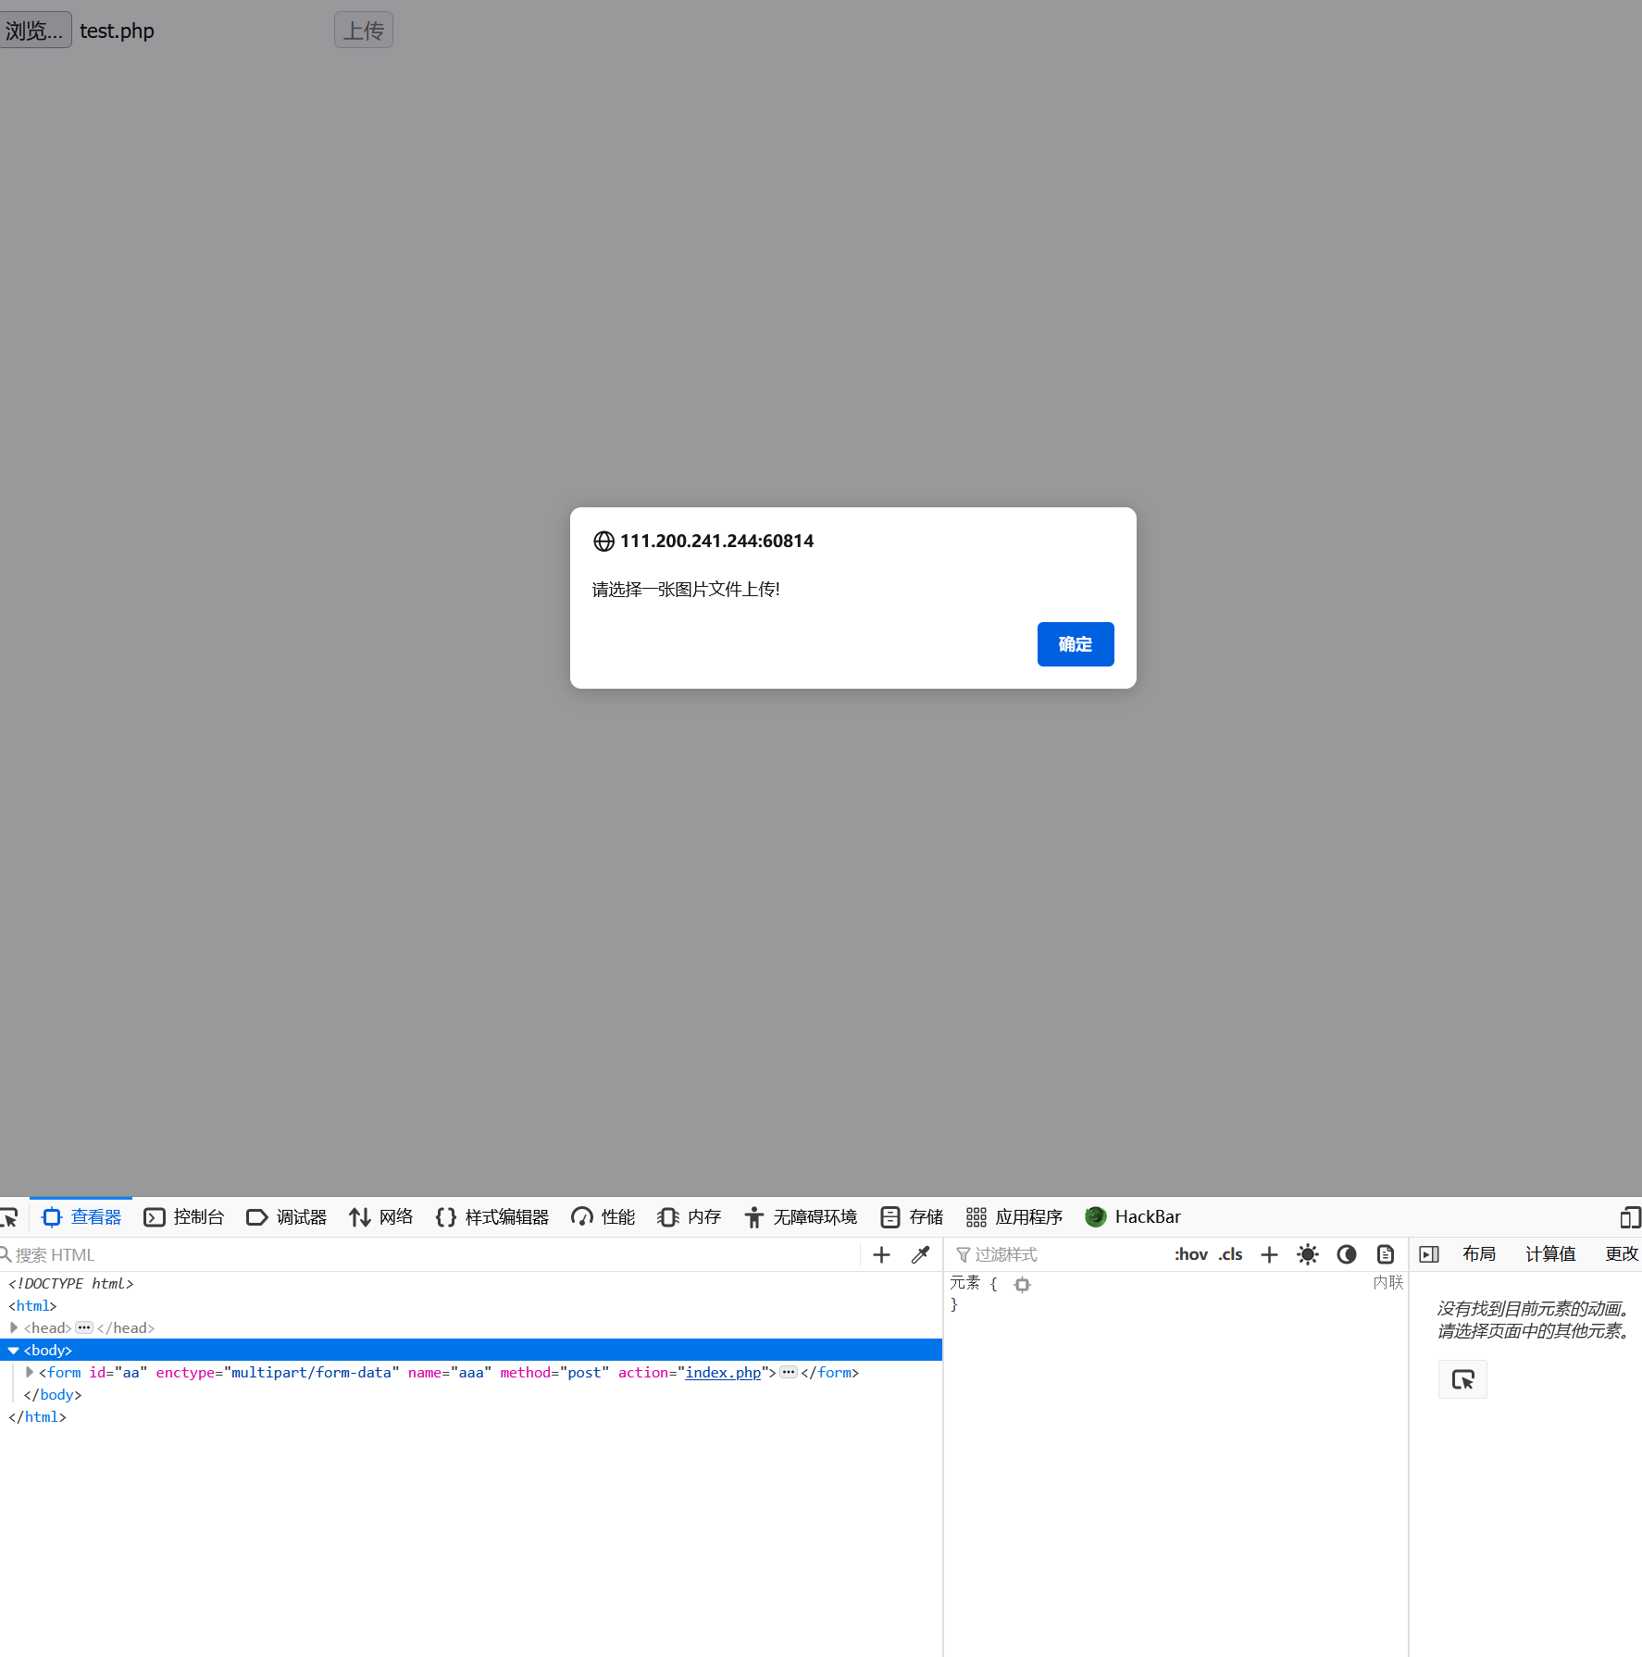1642x1657 pixels.
Task: Follow the index.php link in the form action
Action: tap(723, 1372)
